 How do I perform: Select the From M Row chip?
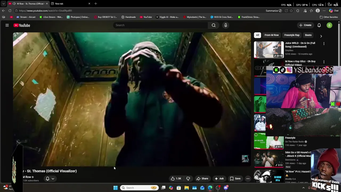point(271,35)
